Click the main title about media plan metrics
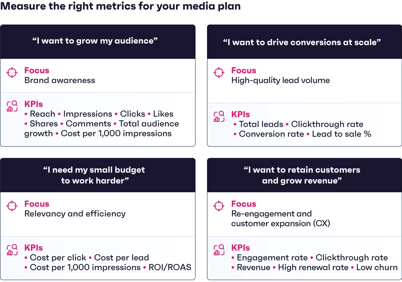Viewport: 402px width, 282px height. click(x=120, y=6)
